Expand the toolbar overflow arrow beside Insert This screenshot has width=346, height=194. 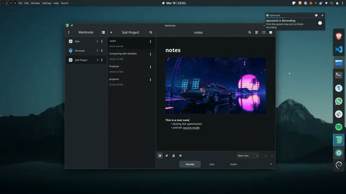(271, 164)
